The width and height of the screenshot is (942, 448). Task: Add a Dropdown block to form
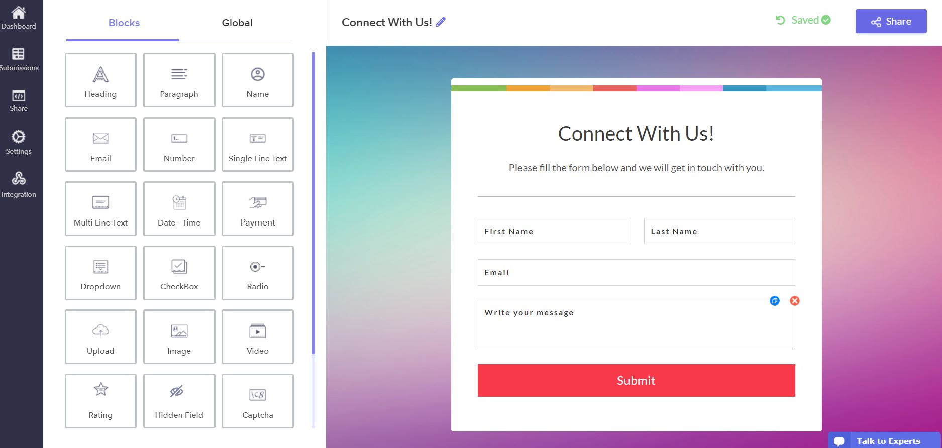(x=100, y=273)
